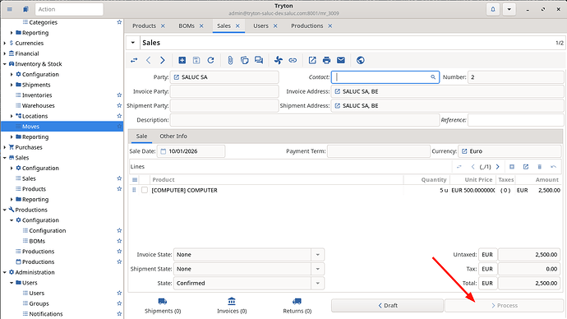Open the header dropdown beside the bell
Image resolution: width=567 pixels, height=319 pixels.
click(509, 9)
